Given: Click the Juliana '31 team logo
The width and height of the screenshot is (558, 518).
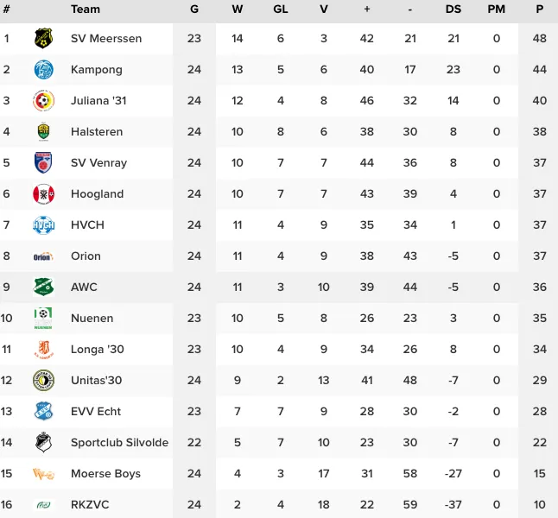Looking at the screenshot, I should pos(43,100).
